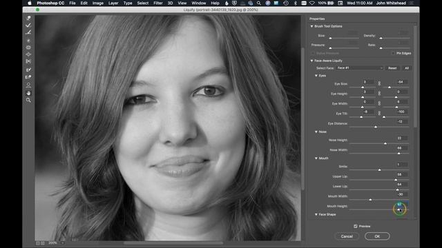Collapse the Brush Tool Options section
This screenshot has height=248, width=442.
311,26
